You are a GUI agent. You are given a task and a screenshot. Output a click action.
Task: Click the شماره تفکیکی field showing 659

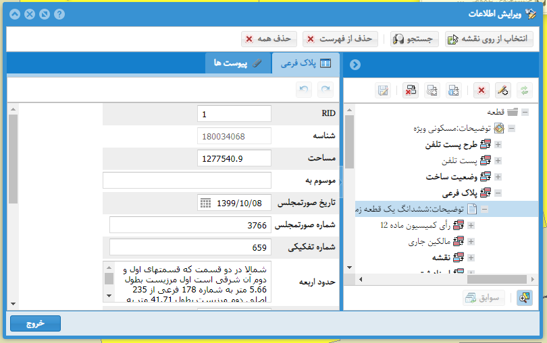(x=190, y=247)
